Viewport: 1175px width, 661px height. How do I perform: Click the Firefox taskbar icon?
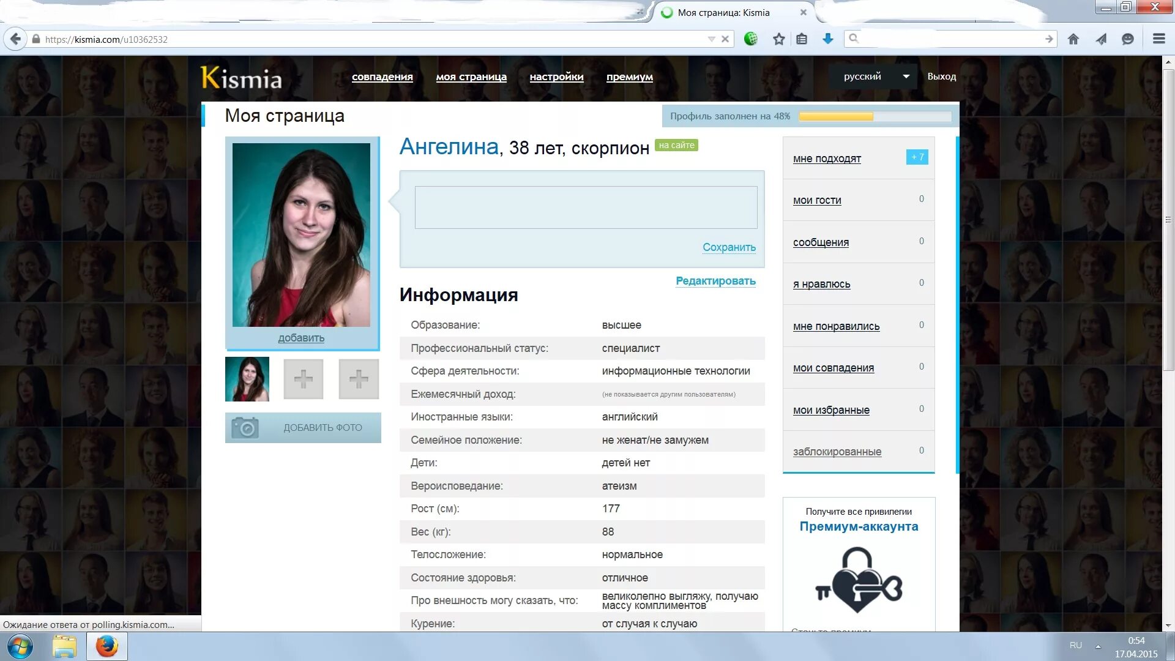(x=106, y=646)
